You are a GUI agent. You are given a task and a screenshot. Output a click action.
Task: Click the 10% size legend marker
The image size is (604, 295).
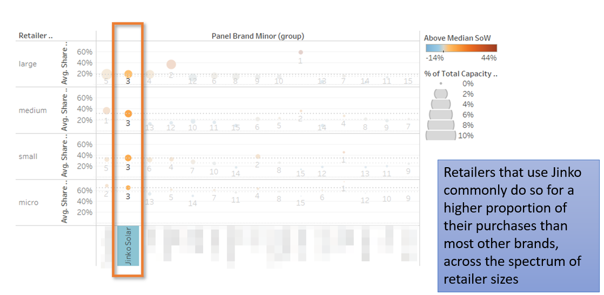point(441,135)
